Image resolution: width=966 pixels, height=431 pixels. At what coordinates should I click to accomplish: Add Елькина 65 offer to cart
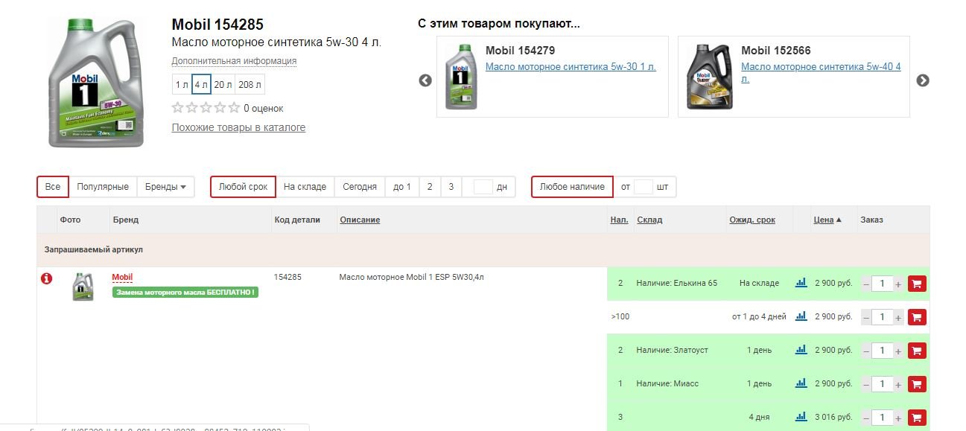click(x=917, y=284)
